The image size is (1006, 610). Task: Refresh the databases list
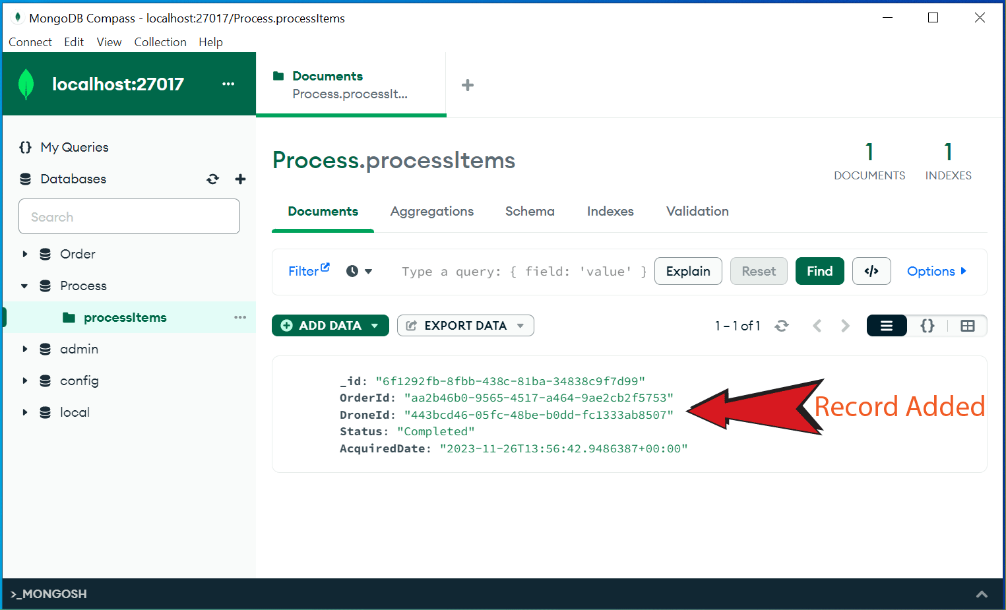click(212, 179)
